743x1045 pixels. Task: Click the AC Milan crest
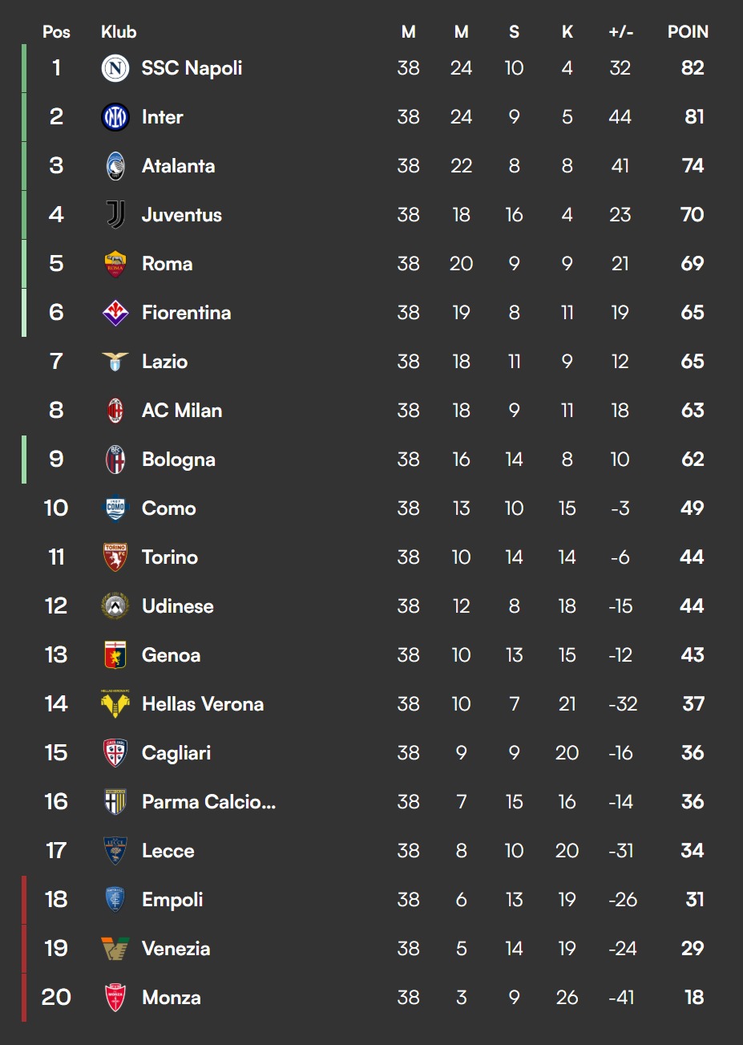click(115, 411)
